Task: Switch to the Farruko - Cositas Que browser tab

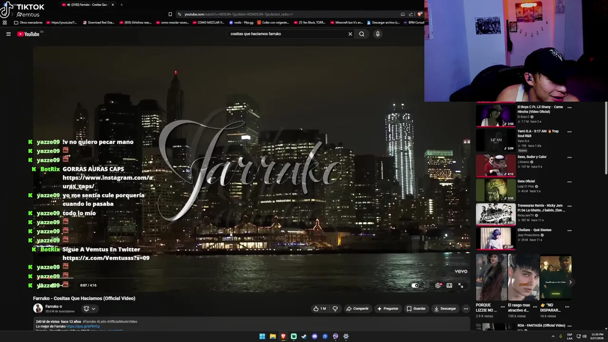Action: coord(88,5)
